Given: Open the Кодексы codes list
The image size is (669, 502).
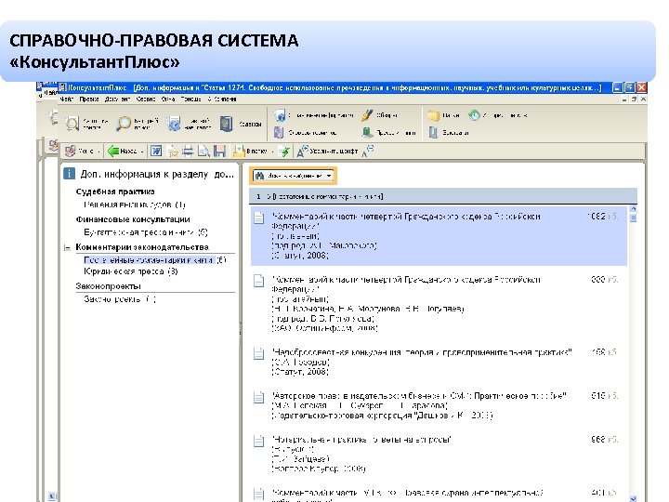Looking at the screenshot, I should 241,124.
